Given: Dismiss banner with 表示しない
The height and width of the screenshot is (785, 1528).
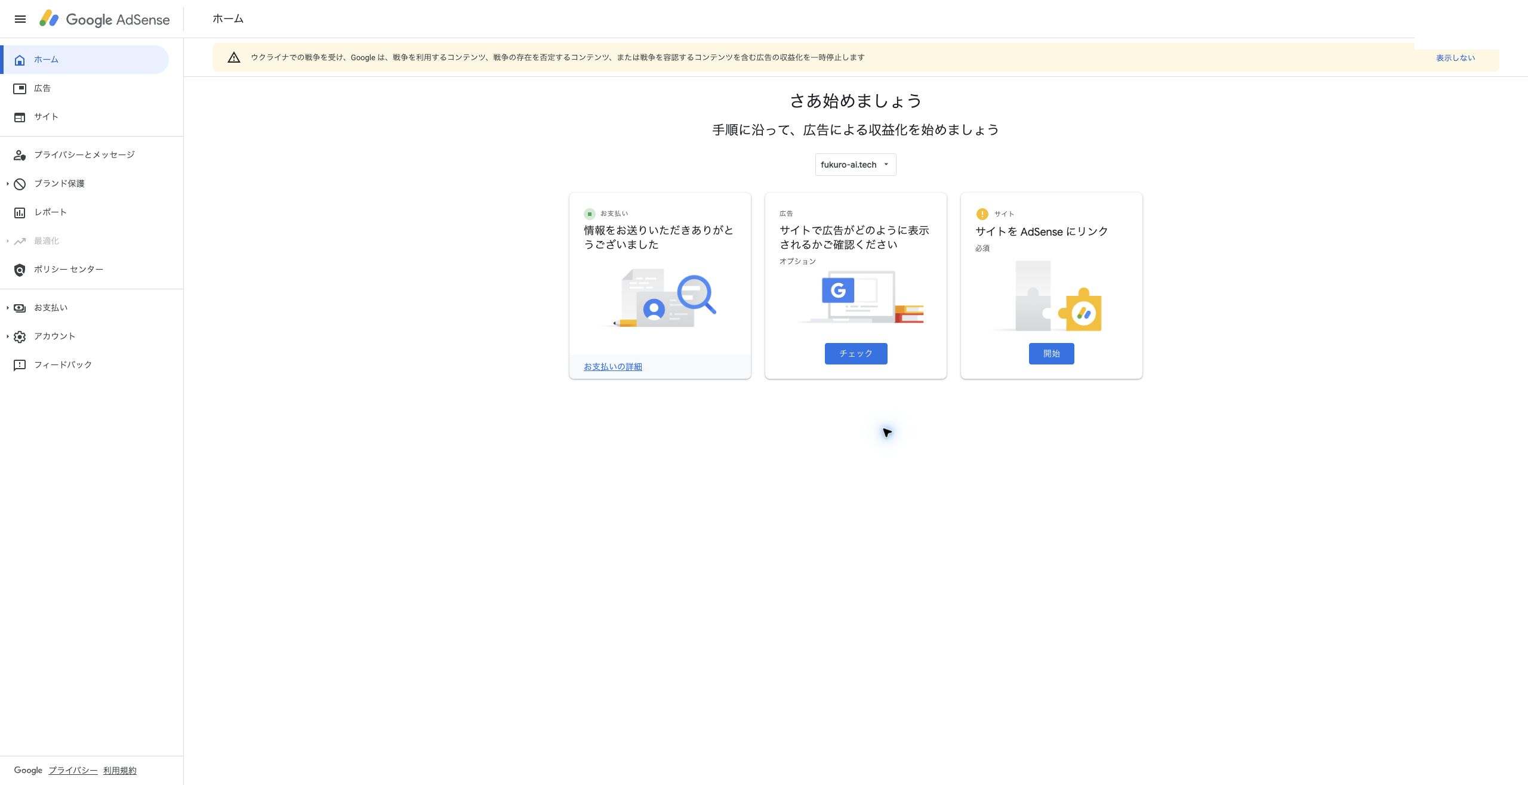Looking at the screenshot, I should pos(1455,58).
